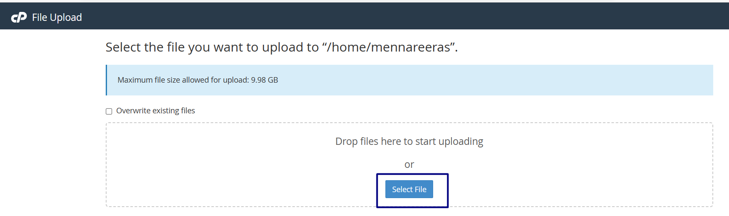Click the Select File button
Screen dimensions: 729x216
pyautogui.click(x=409, y=189)
